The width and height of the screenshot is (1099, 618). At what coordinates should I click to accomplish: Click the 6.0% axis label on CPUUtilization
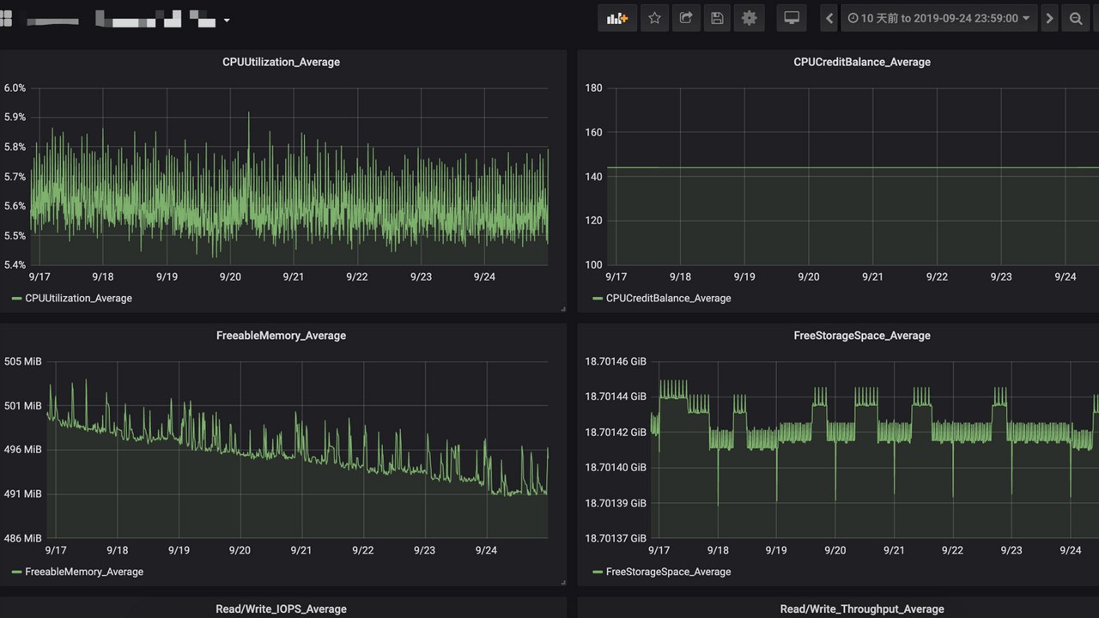[15, 88]
